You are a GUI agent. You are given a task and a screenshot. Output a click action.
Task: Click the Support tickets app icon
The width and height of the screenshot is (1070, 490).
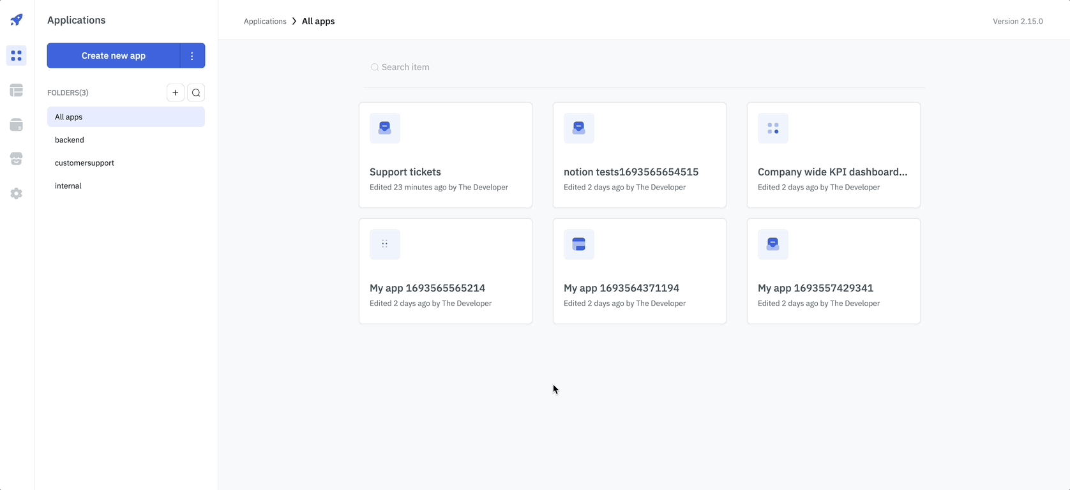click(x=385, y=128)
